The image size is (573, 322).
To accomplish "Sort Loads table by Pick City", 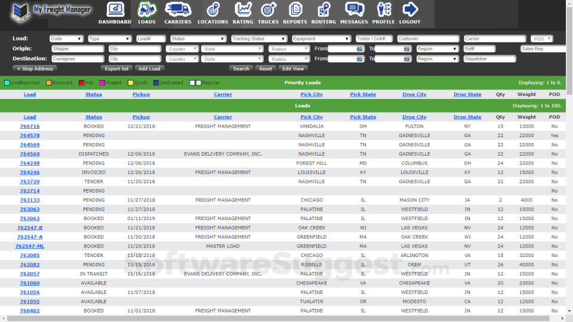I will [312, 117].
